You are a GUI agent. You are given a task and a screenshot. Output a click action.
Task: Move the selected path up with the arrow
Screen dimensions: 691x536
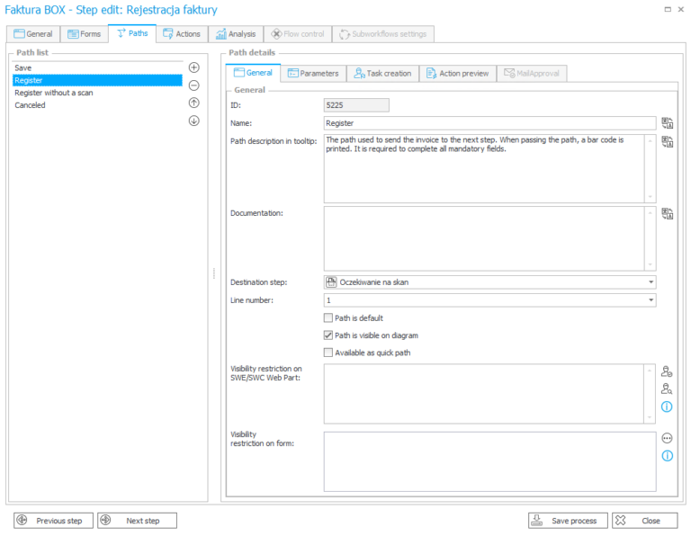pos(194,103)
